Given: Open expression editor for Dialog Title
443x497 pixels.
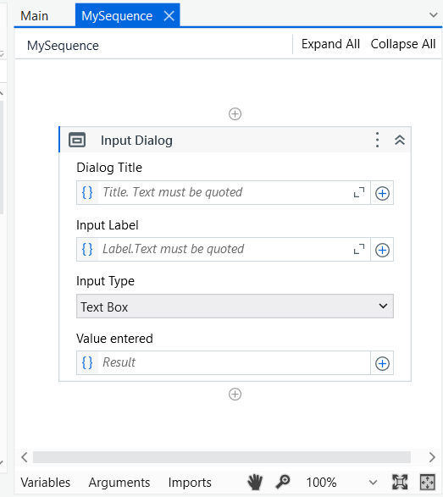Looking at the screenshot, I should (x=359, y=192).
